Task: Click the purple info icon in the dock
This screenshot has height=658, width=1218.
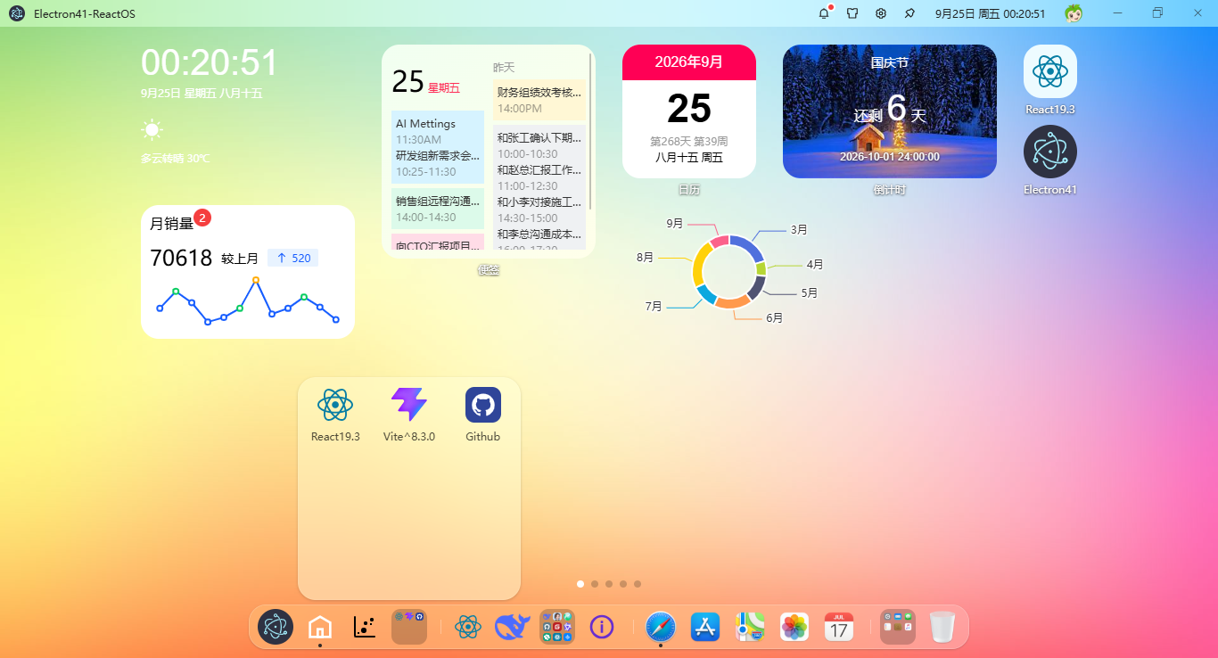Action: [x=602, y=627]
